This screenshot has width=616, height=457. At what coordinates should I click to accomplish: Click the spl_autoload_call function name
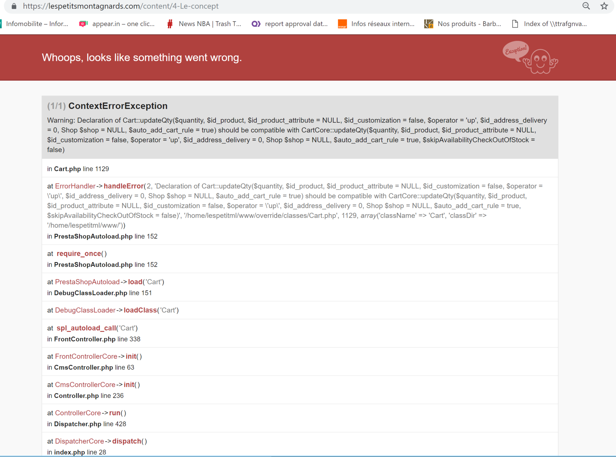click(x=86, y=328)
